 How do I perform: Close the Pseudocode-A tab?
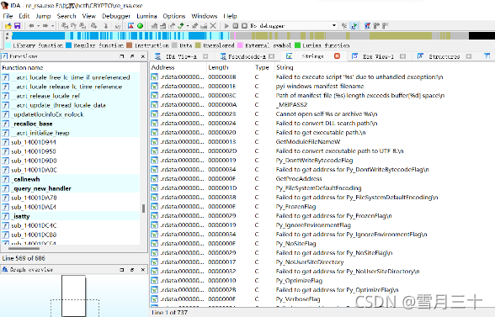(x=271, y=56)
